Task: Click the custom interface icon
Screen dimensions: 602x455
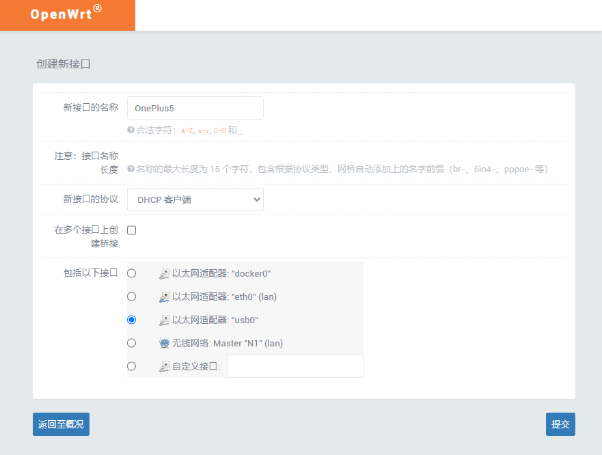Action: (x=164, y=367)
